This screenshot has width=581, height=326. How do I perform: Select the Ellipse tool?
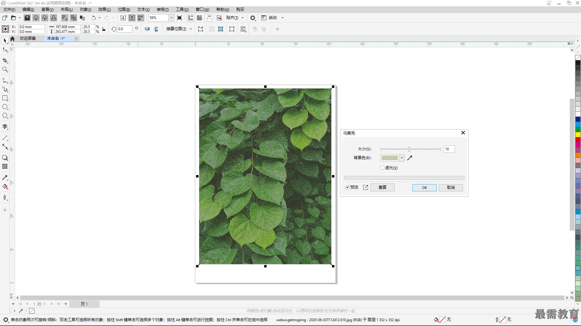pyautogui.click(x=5, y=107)
